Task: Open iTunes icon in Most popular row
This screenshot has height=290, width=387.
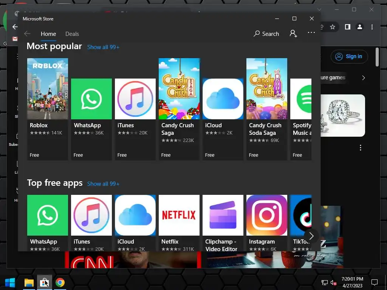Action: coord(135,99)
